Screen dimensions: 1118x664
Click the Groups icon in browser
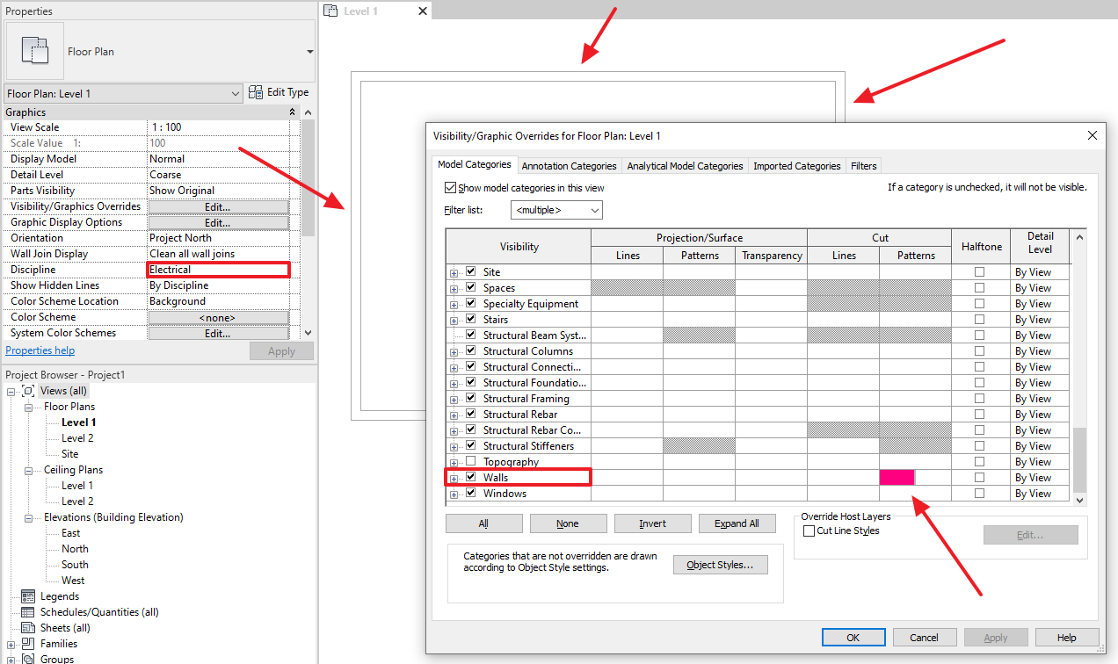pos(28,659)
